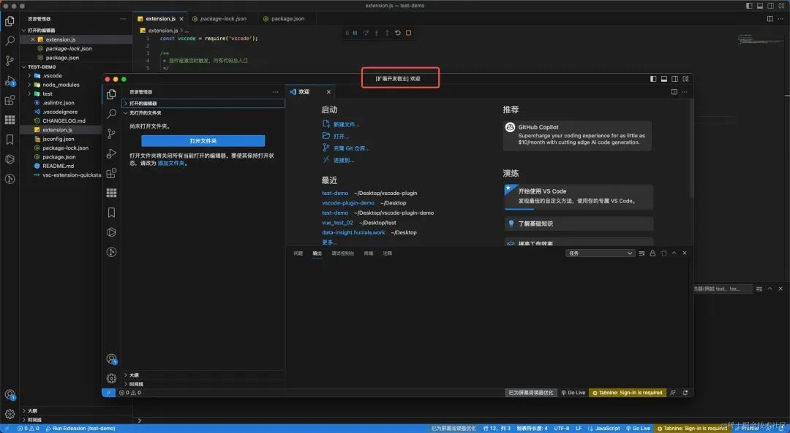Open recent vscode-plugin-demo project link

coord(348,203)
